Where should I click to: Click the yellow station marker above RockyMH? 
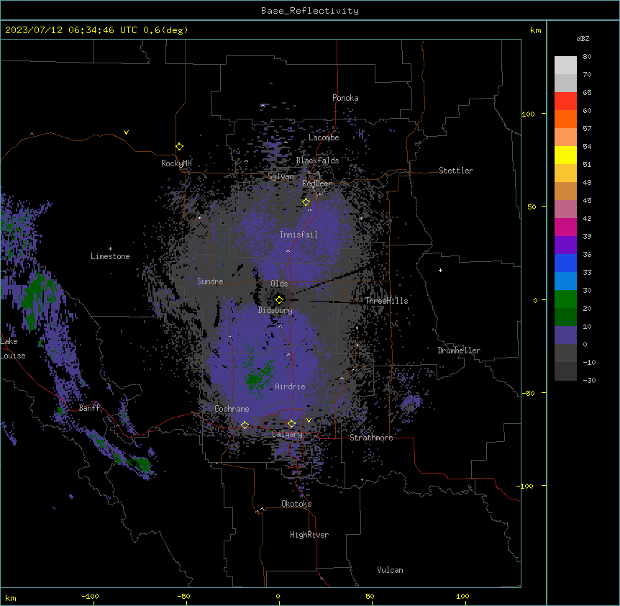click(179, 147)
